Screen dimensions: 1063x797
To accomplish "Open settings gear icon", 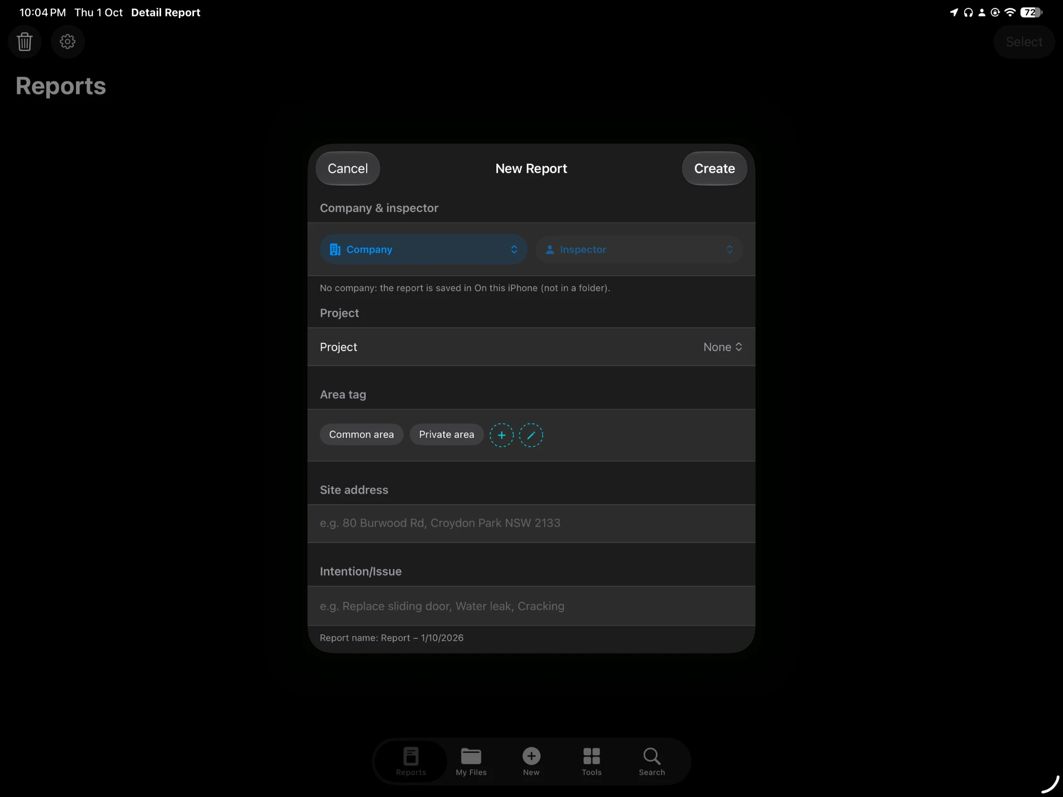I will [x=68, y=41].
